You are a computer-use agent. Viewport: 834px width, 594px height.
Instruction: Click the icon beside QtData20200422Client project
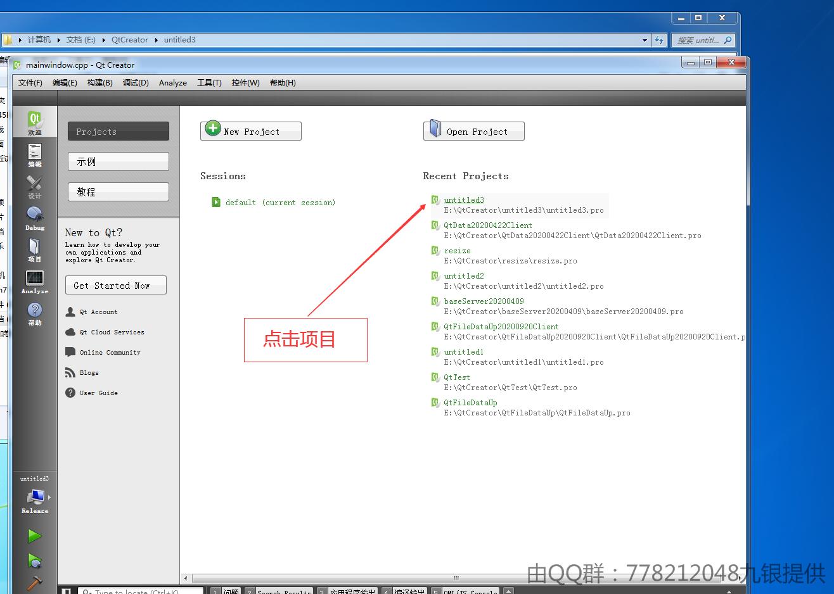[x=435, y=225]
